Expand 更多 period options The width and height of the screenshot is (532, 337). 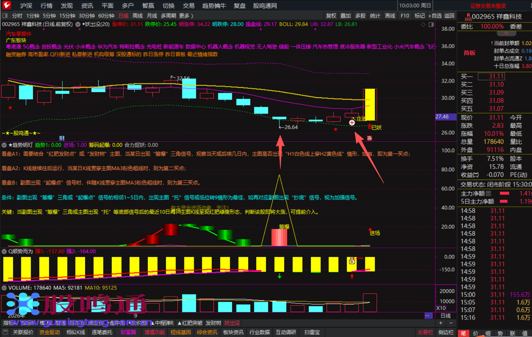click(x=186, y=16)
